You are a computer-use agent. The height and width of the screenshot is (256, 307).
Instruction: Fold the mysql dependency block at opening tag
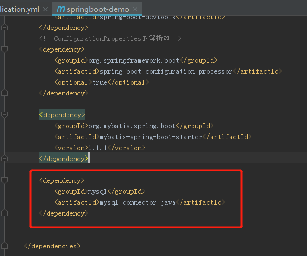(5, 180)
